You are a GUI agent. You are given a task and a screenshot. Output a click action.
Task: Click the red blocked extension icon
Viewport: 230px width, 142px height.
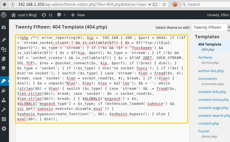click(x=175, y=4)
